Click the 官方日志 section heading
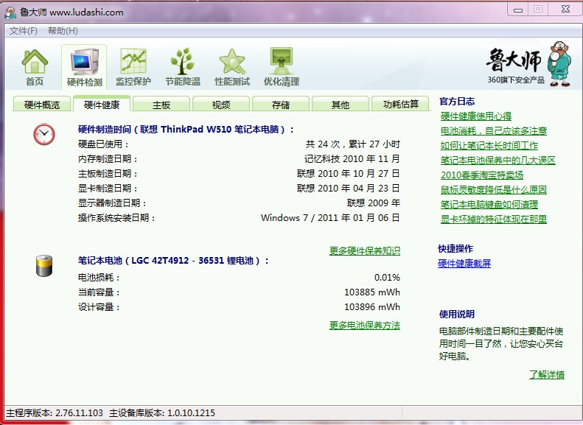Viewport: 583px width, 425px height. pyautogui.click(x=457, y=102)
